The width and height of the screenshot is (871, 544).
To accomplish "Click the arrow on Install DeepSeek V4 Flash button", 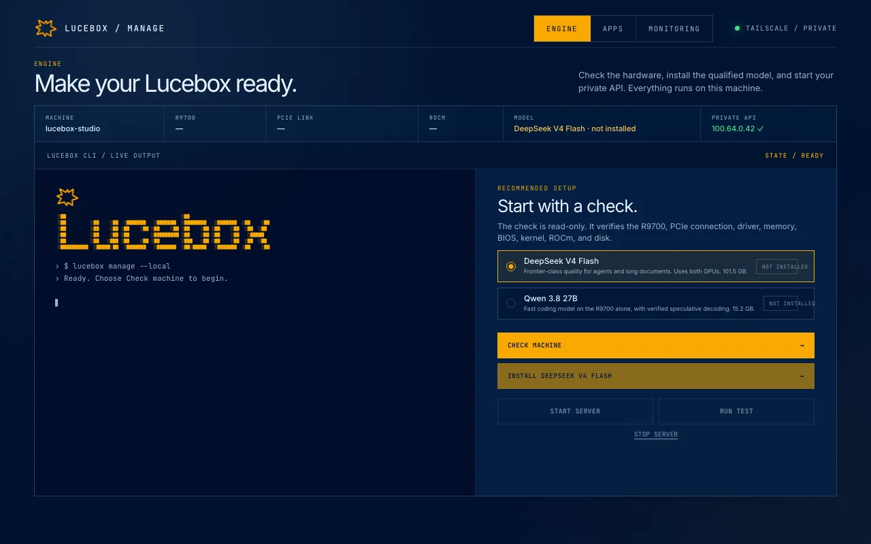I will (x=802, y=376).
